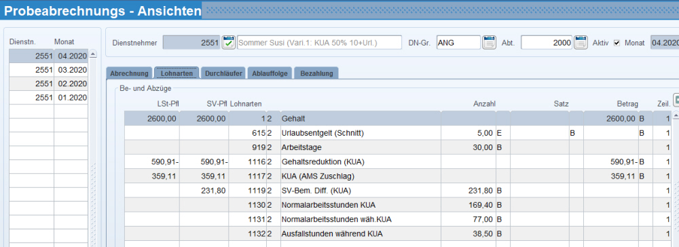The height and width of the screenshot is (247, 679).
Task: Select the Lohnarten tab
Action: (x=177, y=73)
